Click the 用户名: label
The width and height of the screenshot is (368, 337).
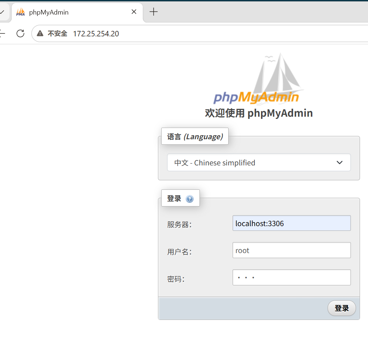[179, 252]
